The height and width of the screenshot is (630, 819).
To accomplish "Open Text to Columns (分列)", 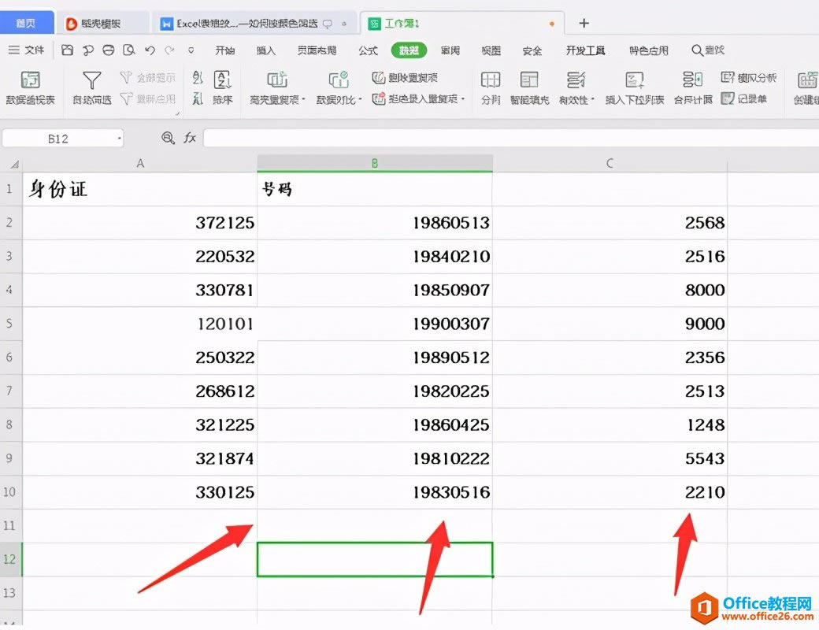I will click(x=491, y=87).
